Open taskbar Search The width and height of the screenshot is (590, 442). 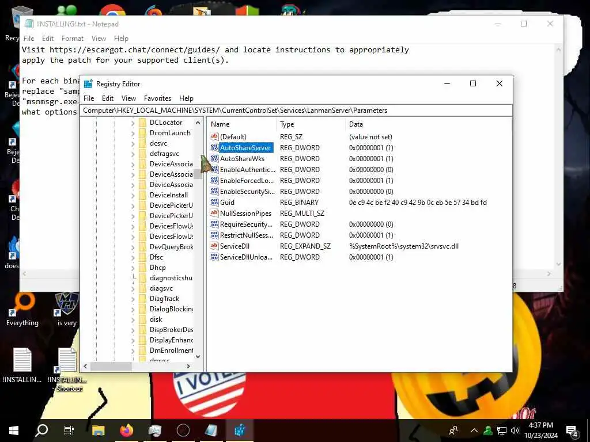click(x=41, y=430)
